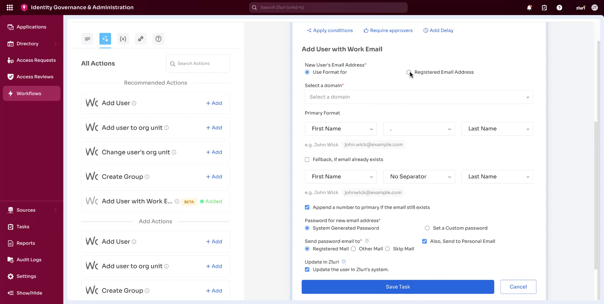Open Audit Logs from the sidebar
The height and width of the screenshot is (304, 604).
point(29,260)
